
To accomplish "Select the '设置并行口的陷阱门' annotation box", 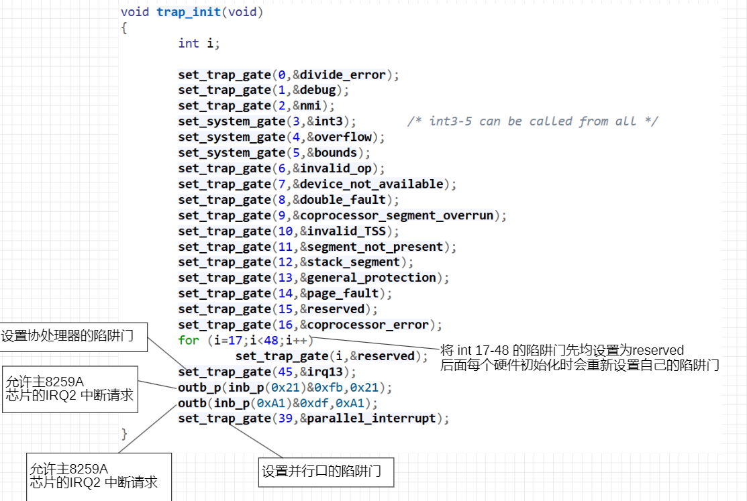I will coord(326,472).
